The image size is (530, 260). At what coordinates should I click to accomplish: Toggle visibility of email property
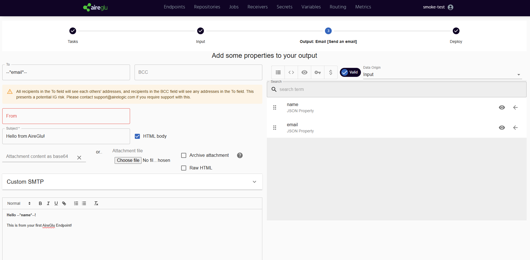[502, 128]
